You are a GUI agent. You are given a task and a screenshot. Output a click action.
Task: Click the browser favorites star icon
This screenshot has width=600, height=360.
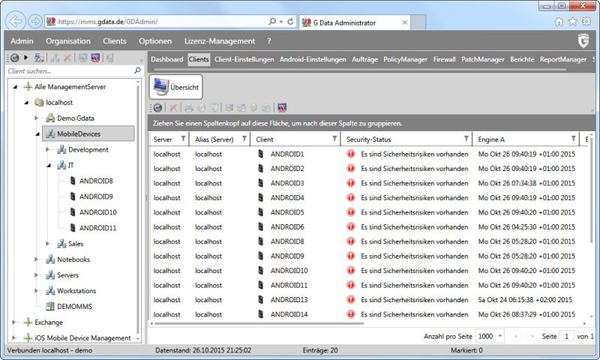pyautogui.click(x=572, y=22)
